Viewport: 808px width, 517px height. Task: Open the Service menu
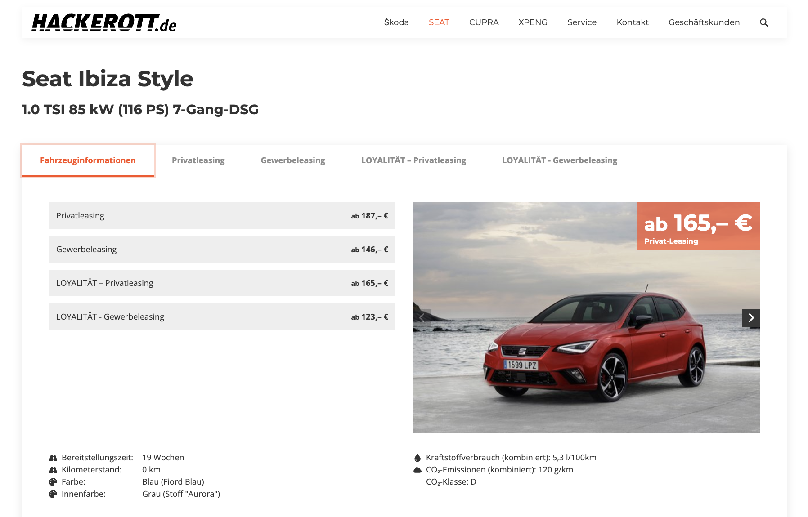582,22
